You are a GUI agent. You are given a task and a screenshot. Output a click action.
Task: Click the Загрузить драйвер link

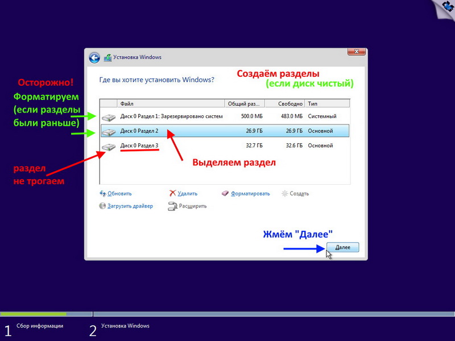(130, 206)
